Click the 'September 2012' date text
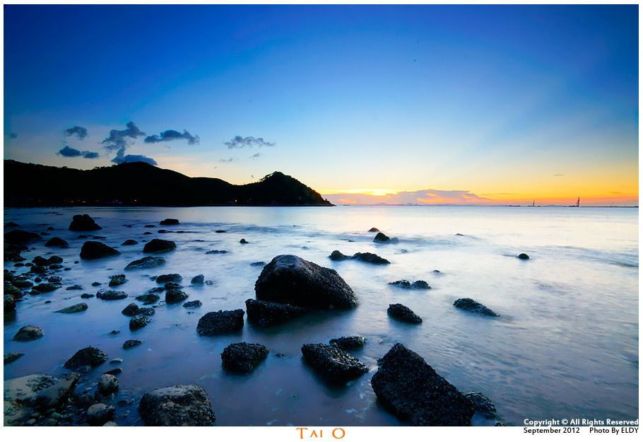 point(552,431)
